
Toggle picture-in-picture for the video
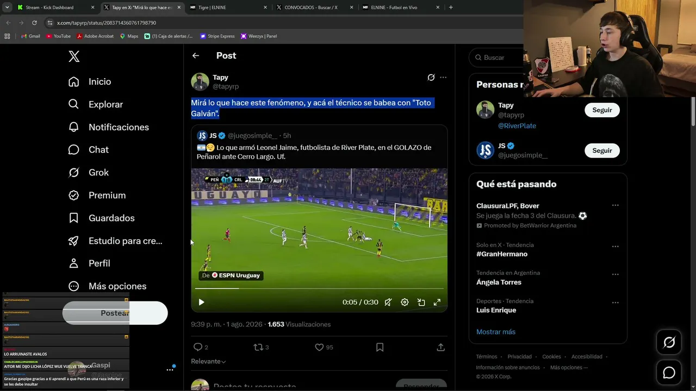(x=421, y=302)
